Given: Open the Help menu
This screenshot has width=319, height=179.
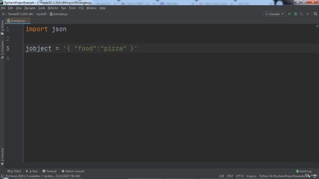Looking at the screenshot, I should 102,8.
